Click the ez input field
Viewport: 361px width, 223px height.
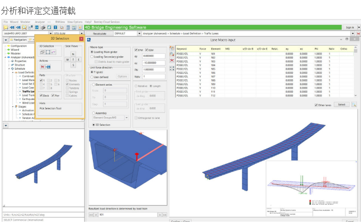(x=154, y=63)
